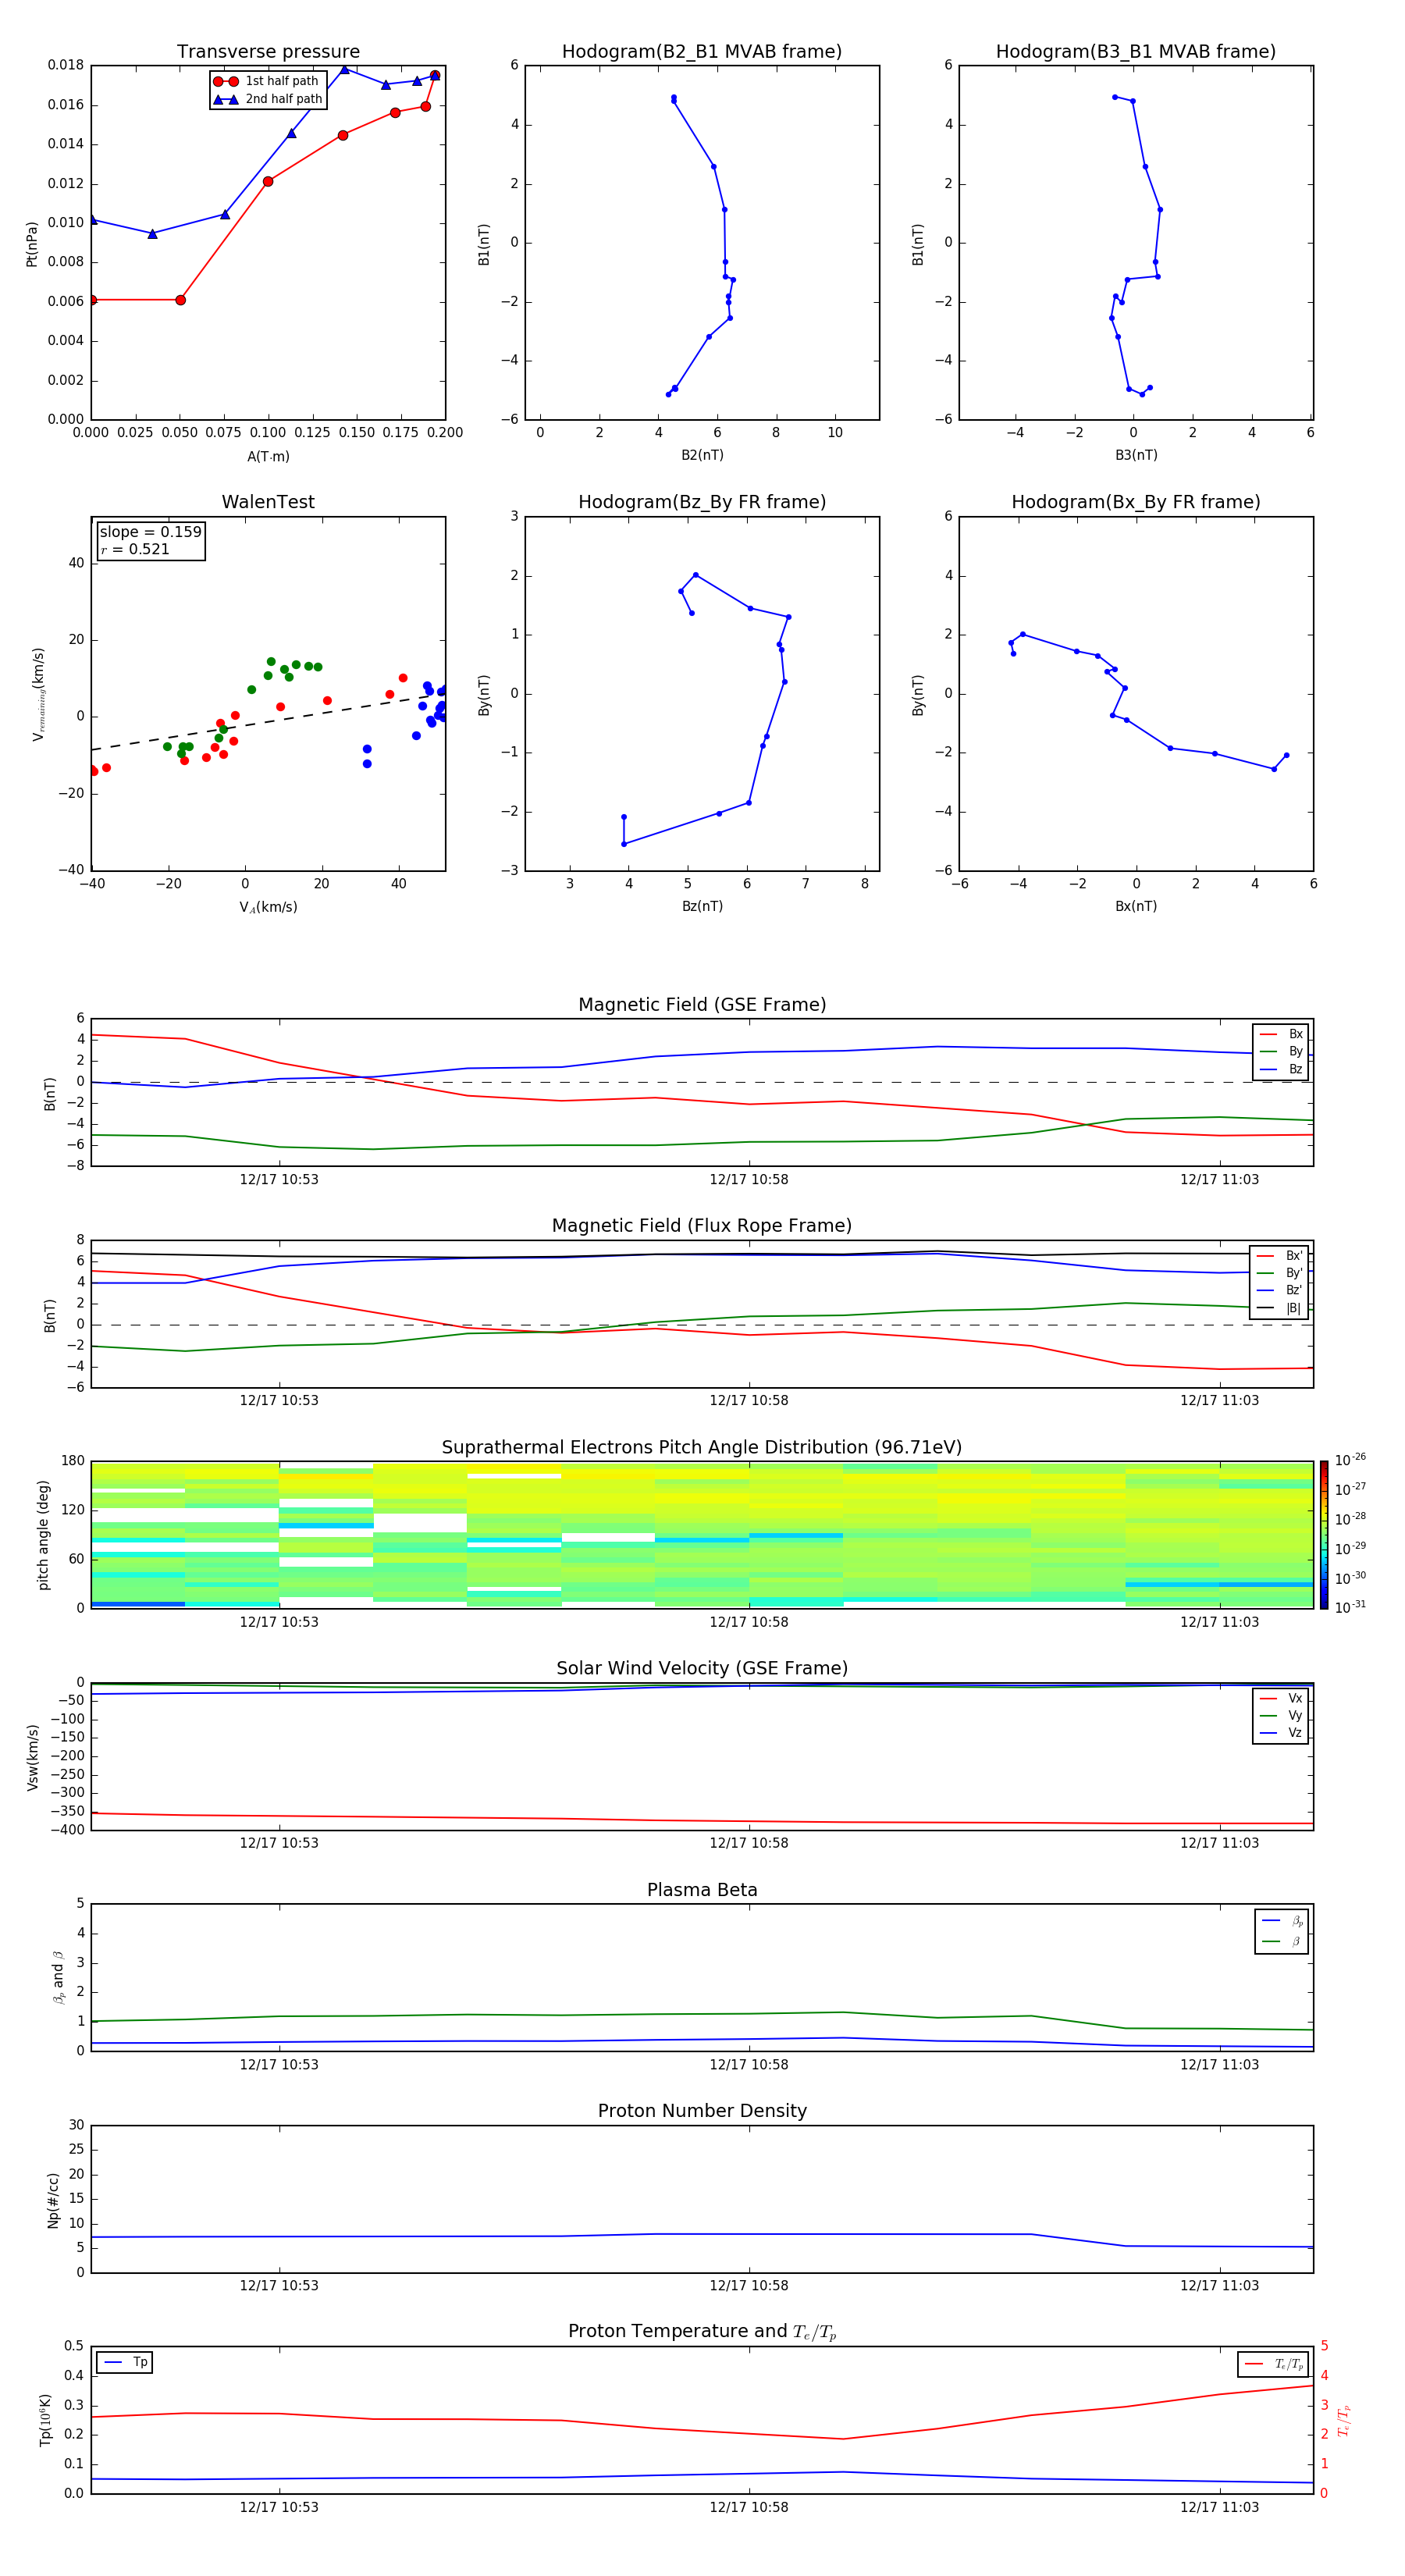Click 'Solar Wind Velocity (GSE Frame)' title
This screenshot has width=1405, height=2576.
[702, 1669]
